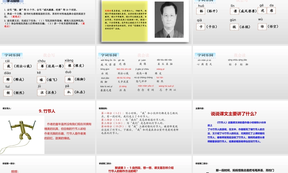288x173 pixels.
Task: Select the 筹 character box for 技高一筹
Action: click(41, 66)
